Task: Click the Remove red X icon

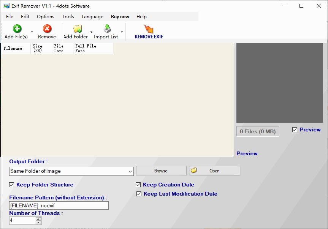Action: coord(47,28)
